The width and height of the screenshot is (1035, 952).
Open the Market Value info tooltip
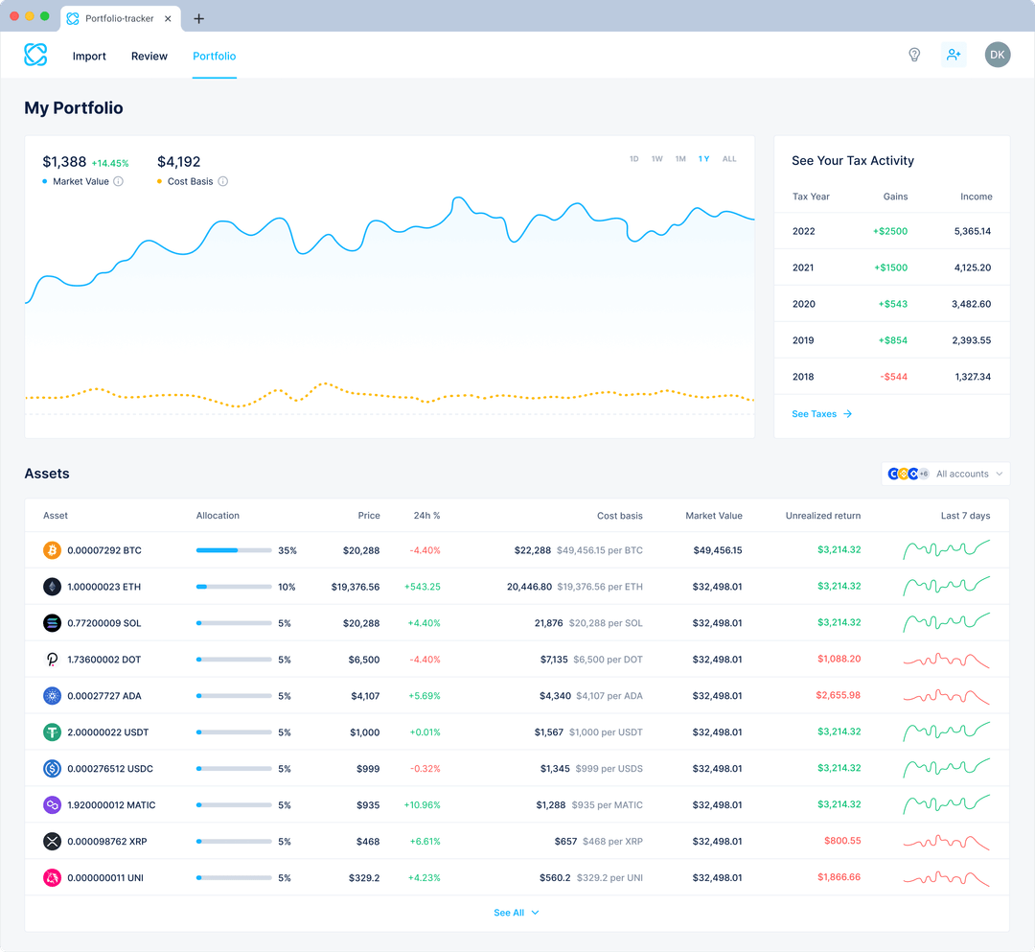click(x=120, y=182)
